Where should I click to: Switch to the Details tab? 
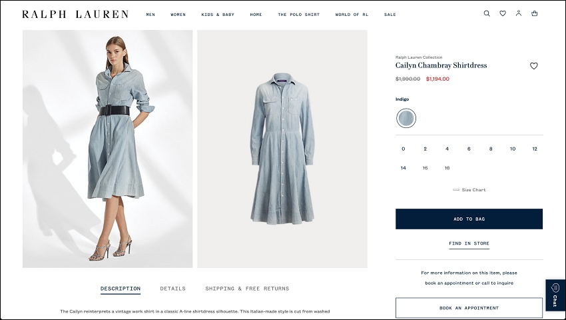pyautogui.click(x=172, y=289)
